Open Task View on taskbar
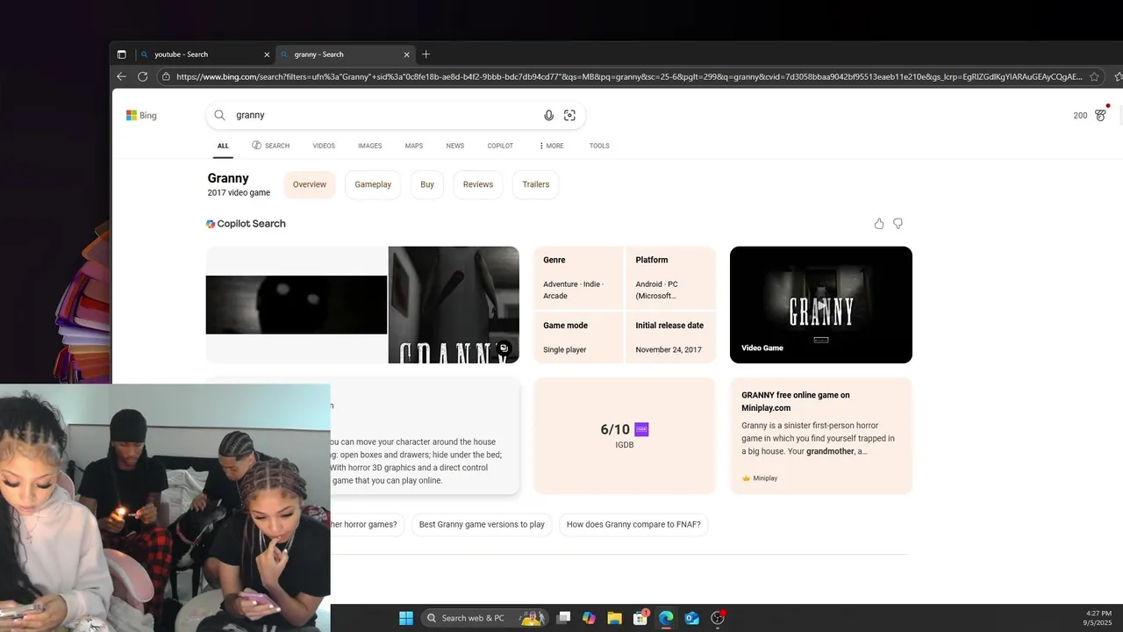 coord(563,618)
